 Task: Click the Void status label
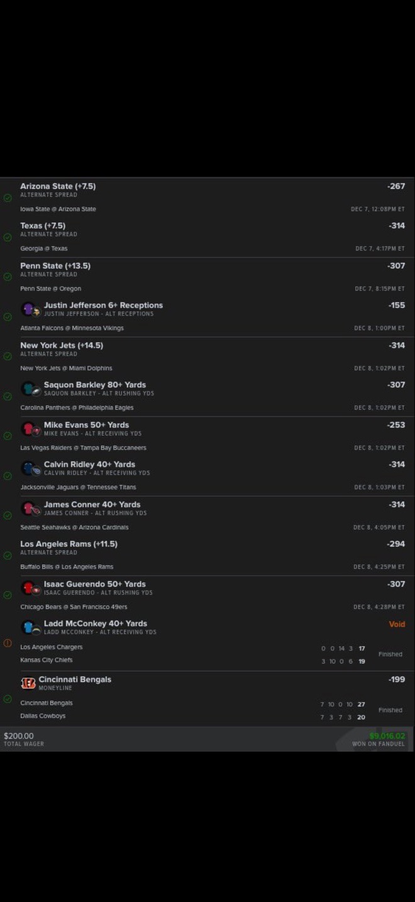(397, 625)
